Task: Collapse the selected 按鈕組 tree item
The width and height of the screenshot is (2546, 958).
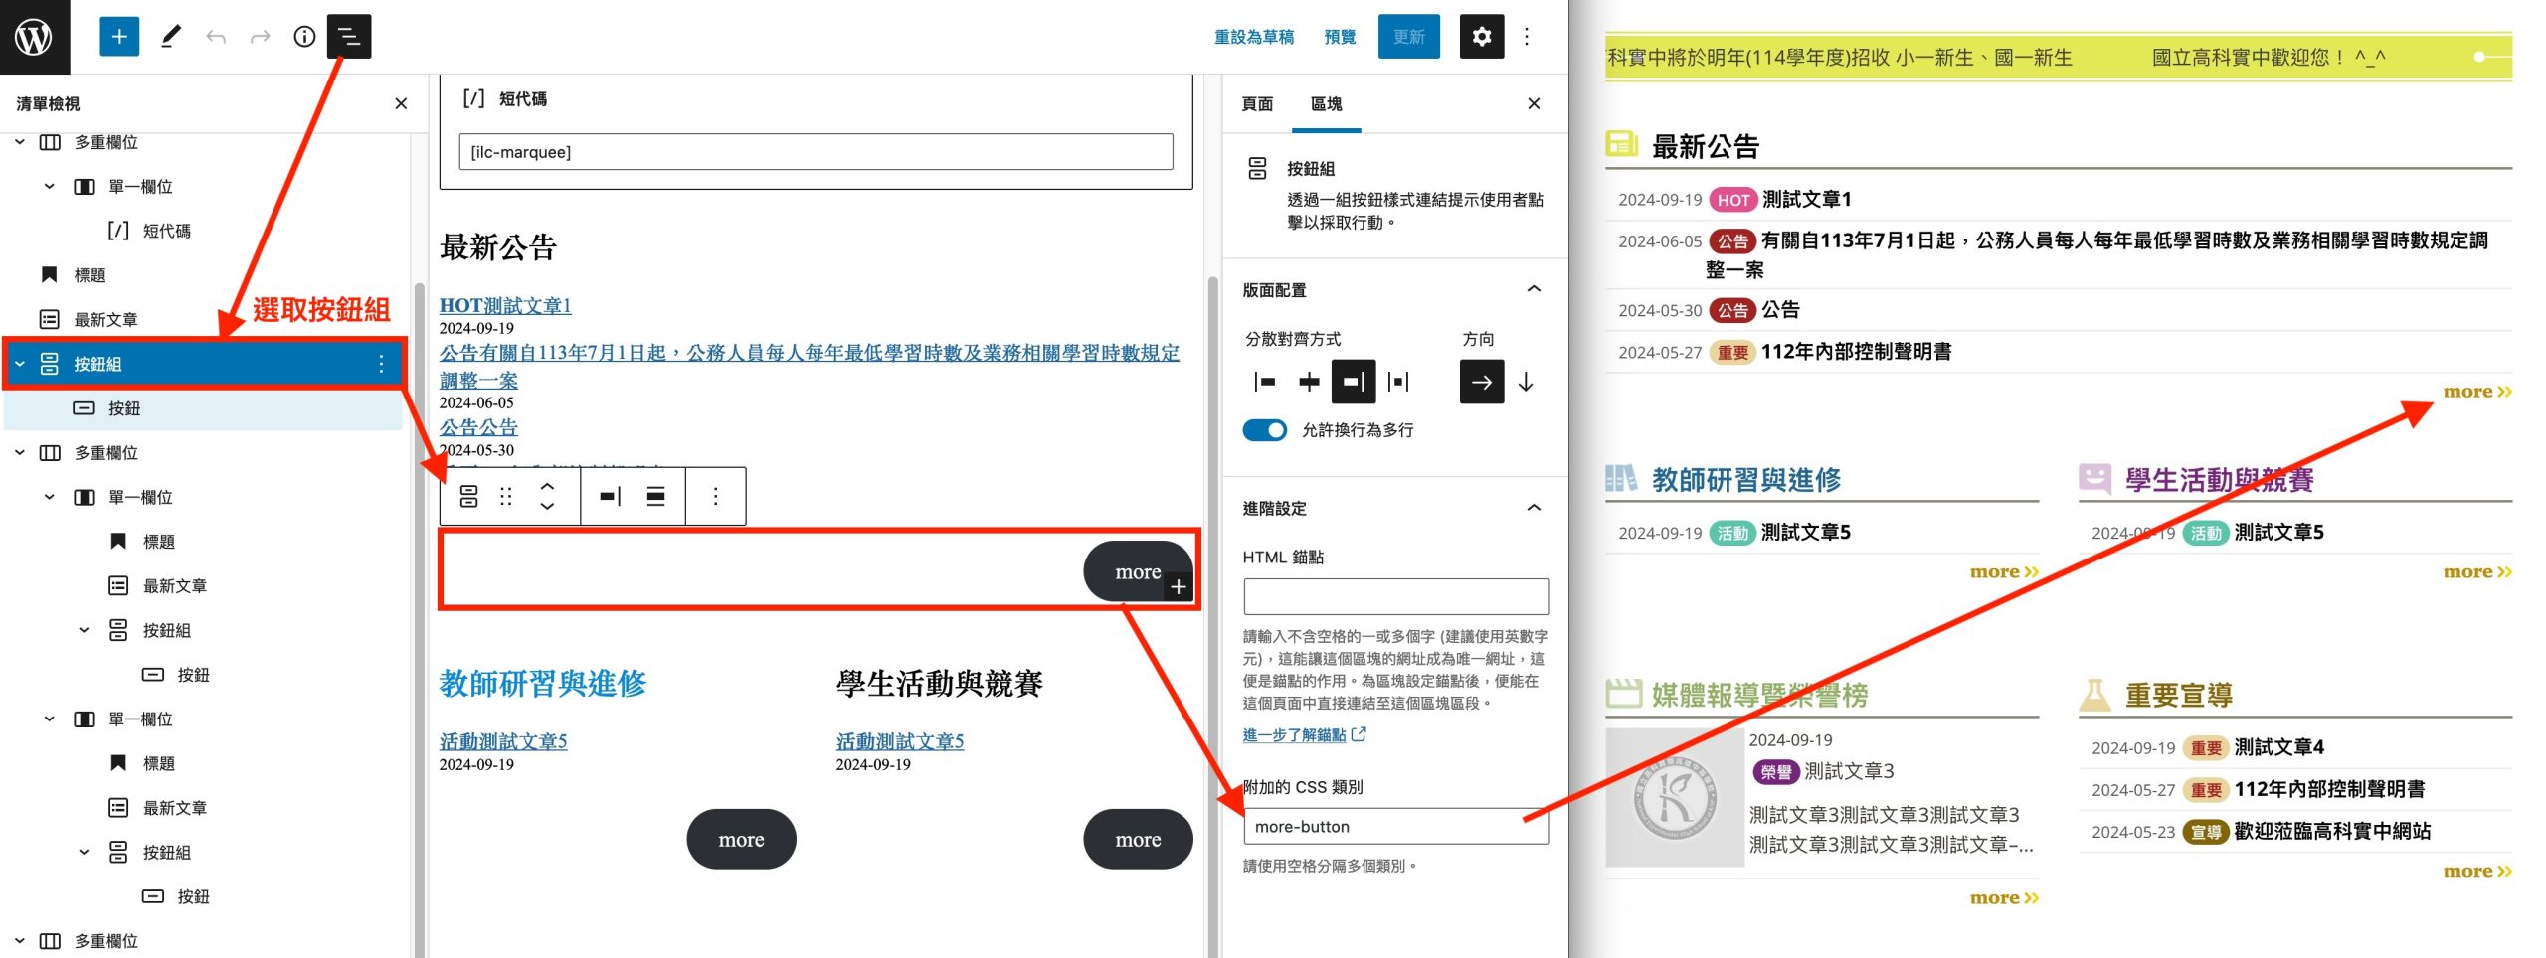Action: 20,364
